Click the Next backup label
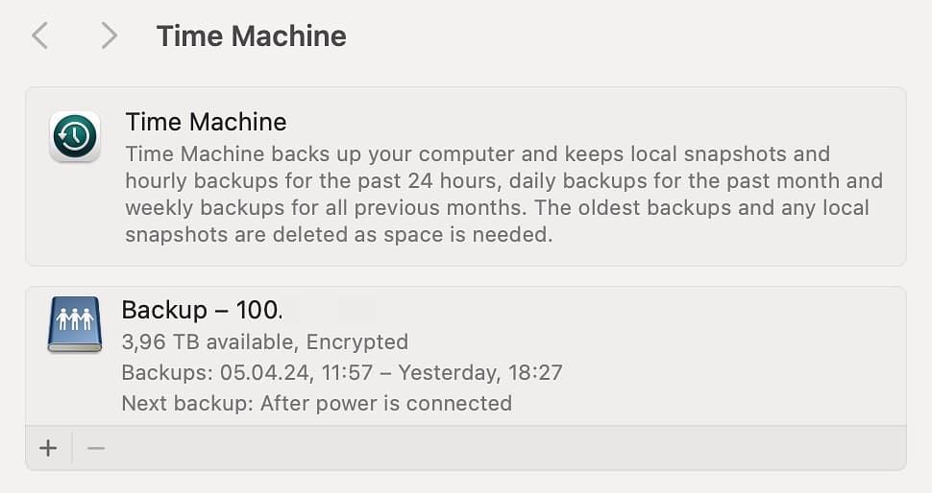Image resolution: width=932 pixels, height=493 pixels. (x=186, y=403)
